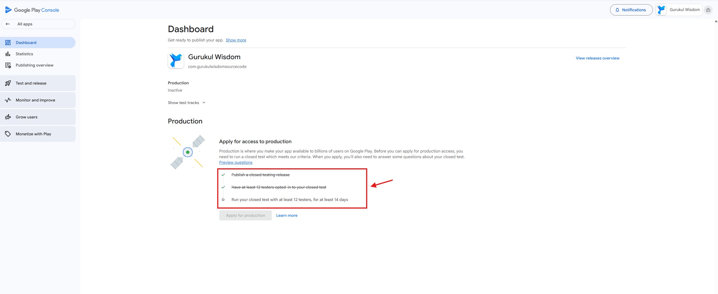This screenshot has width=718, height=294.
Task: Click the Google Play Console logo
Action: pos(32,10)
